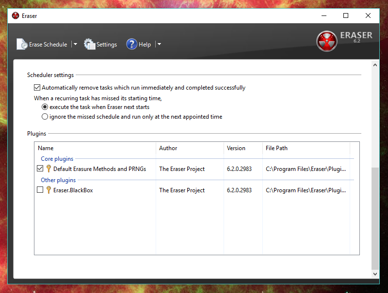The width and height of the screenshot is (388, 293).
Task: Minimize the Eraser window
Action: pos(324,15)
